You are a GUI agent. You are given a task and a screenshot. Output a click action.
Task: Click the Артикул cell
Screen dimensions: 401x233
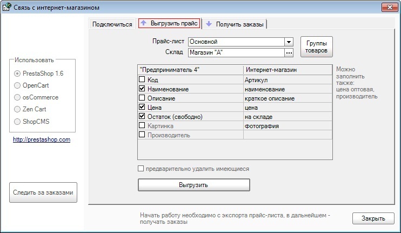(288, 80)
